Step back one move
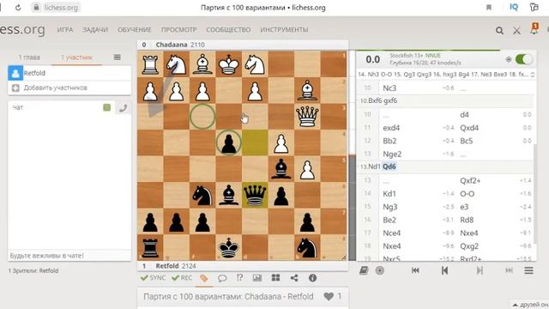This screenshot has height=309, width=549. point(444,270)
